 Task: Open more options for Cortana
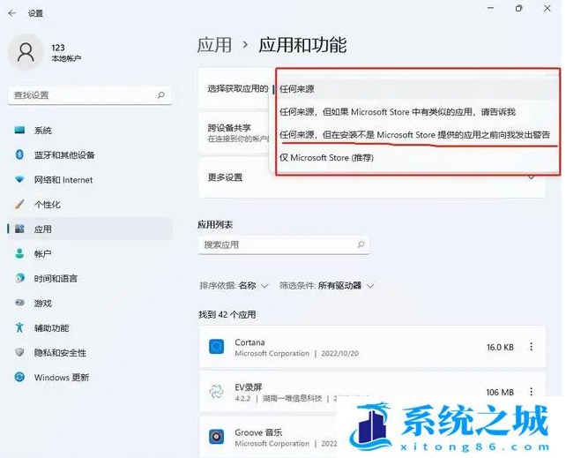pos(531,347)
